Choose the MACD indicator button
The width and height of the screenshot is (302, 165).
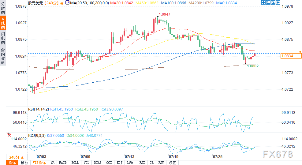click(63, 163)
